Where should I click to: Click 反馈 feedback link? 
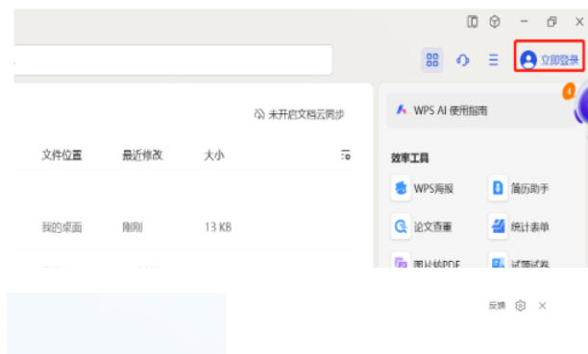(498, 306)
